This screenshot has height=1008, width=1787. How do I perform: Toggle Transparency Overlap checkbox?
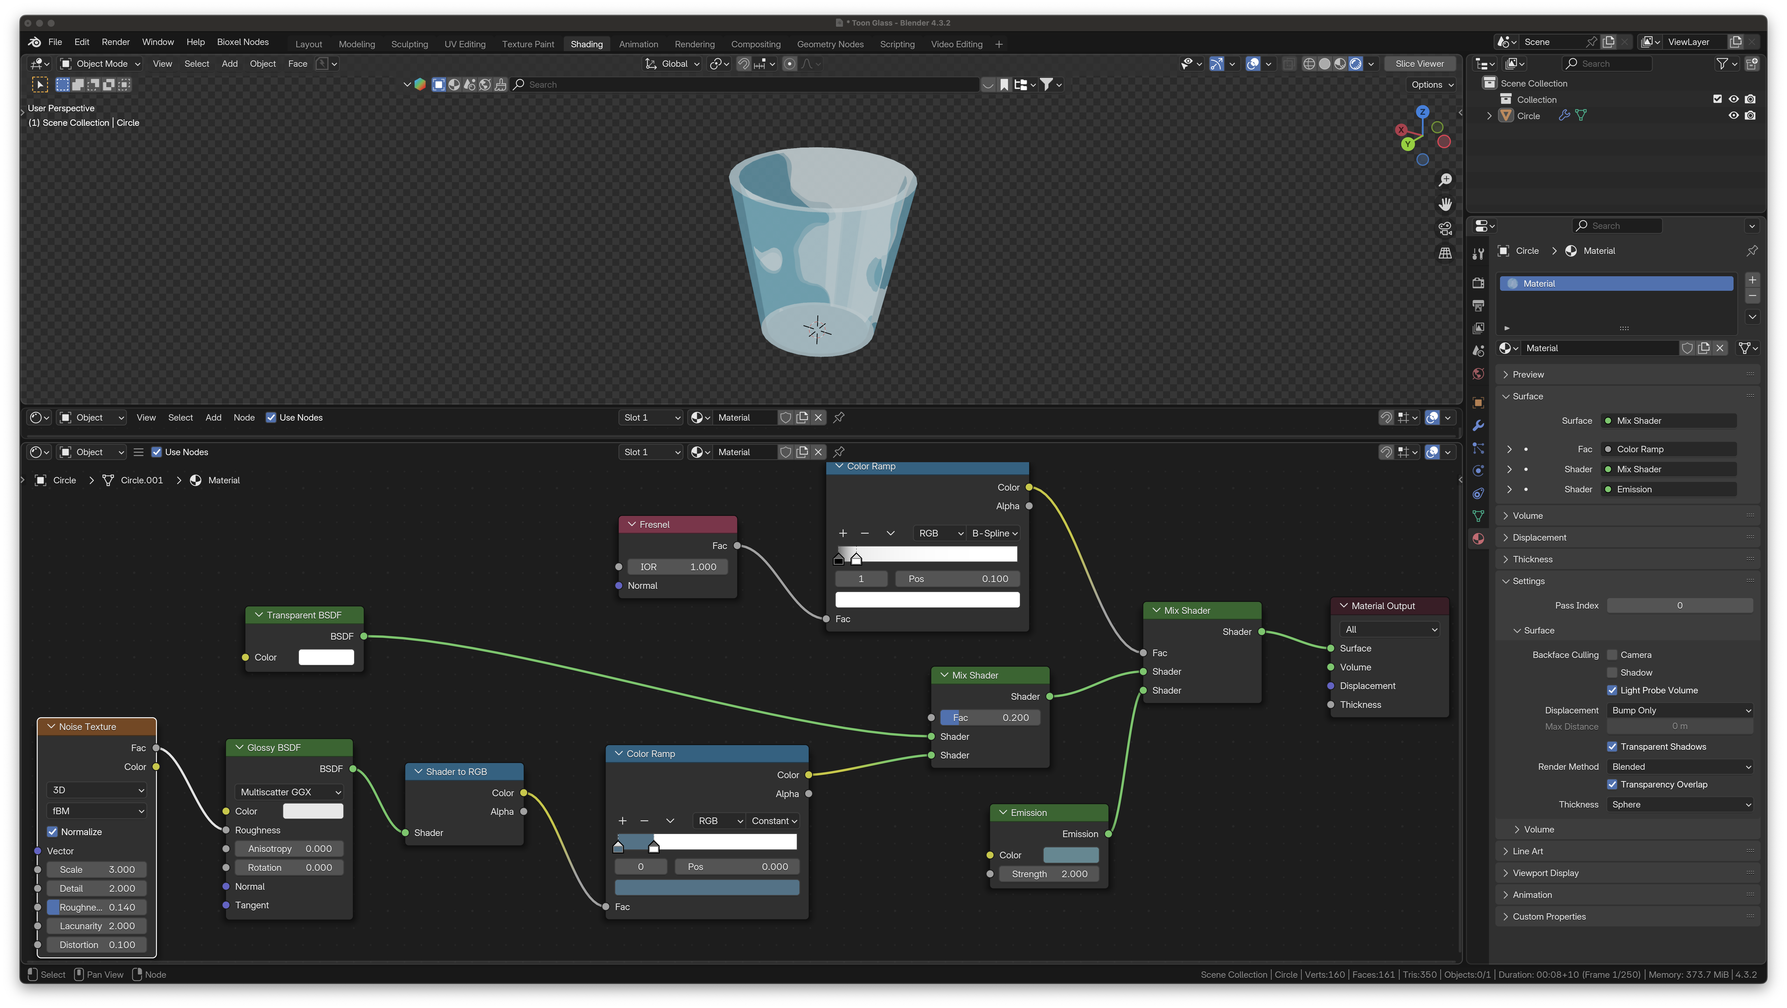[1612, 785]
